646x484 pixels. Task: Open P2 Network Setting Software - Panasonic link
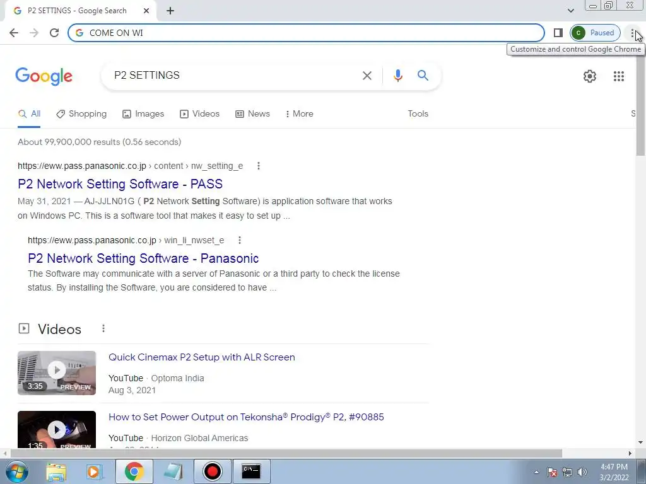tap(143, 258)
